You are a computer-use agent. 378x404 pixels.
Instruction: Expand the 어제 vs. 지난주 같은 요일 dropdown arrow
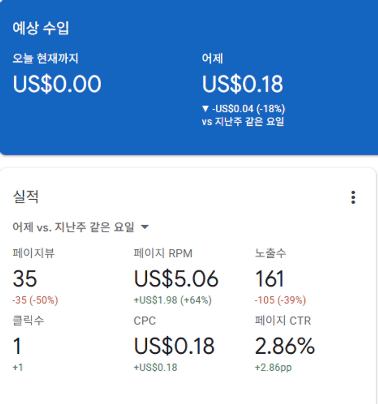(144, 227)
